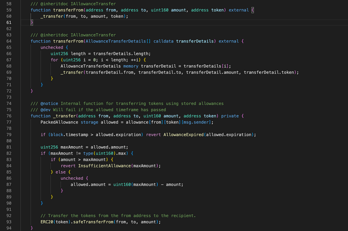Image resolution: width=348 pixels, height=231 pixels.
Task: Click "transferDetail.amount" argument on line 69
Action: tap(212, 72)
